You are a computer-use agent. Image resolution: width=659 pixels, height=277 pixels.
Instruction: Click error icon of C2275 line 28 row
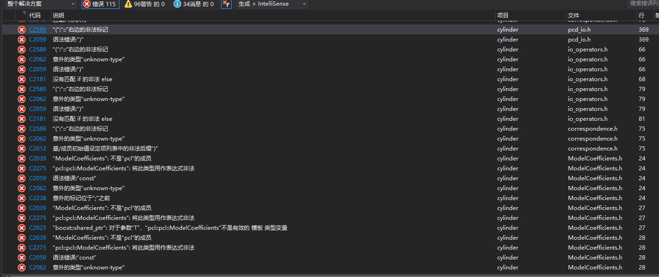point(22,248)
